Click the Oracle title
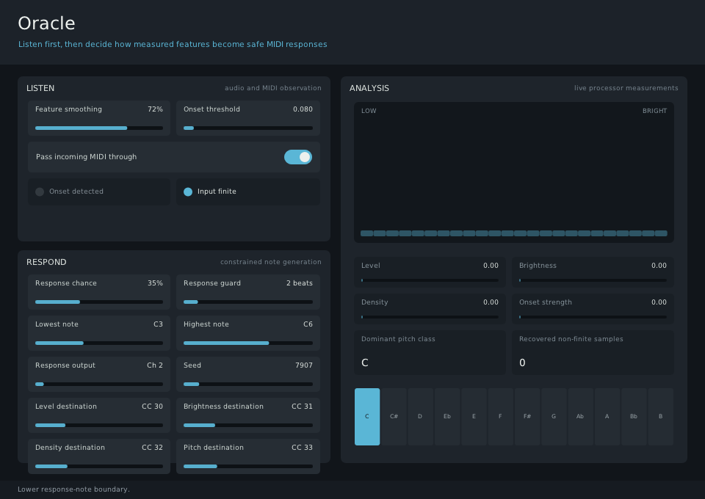Image resolution: width=705 pixels, height=499 pixels. [x=46, y=23]
